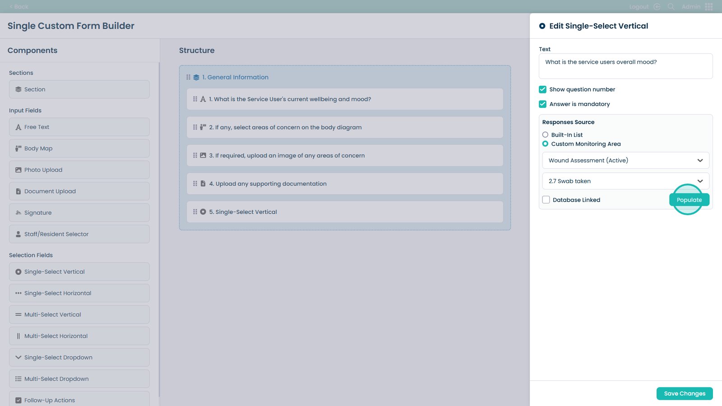This screenshot has height=406, width=722.
Task: Uncheck Show question number
Action: (543, 89)
